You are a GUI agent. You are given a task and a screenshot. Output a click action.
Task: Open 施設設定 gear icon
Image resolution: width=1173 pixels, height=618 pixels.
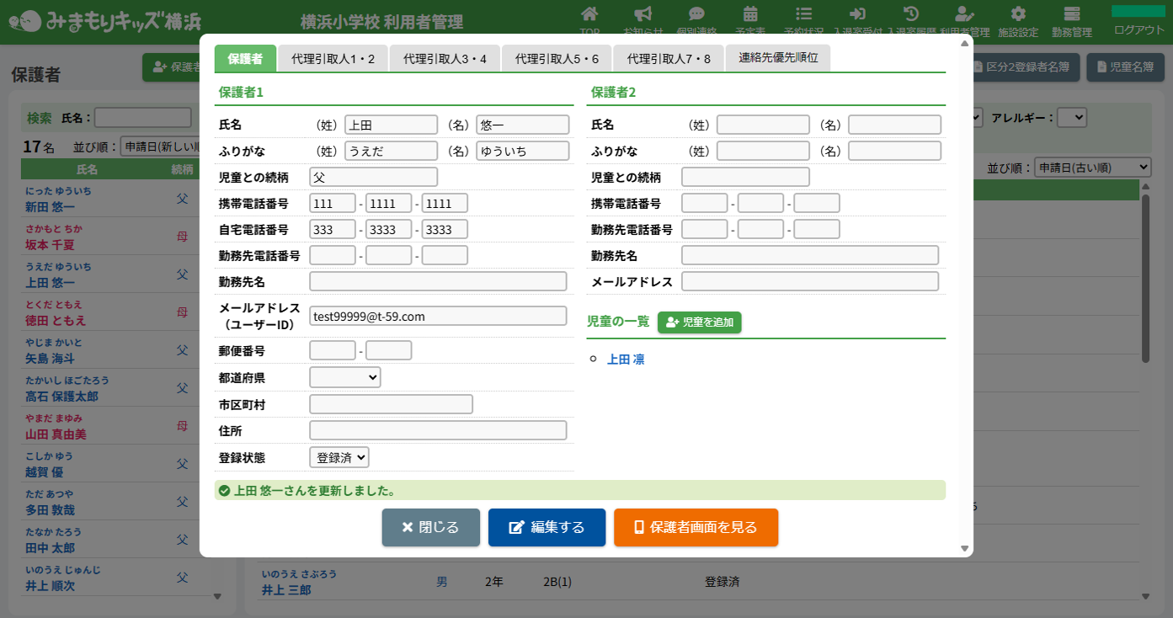(x=1018, y=14)
